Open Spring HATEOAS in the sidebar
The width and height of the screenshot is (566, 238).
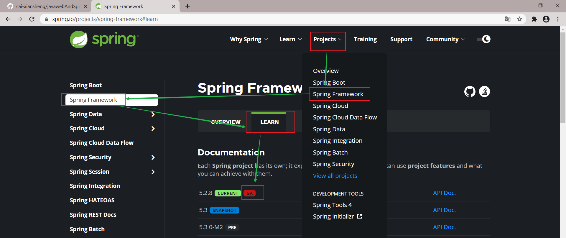92,200
